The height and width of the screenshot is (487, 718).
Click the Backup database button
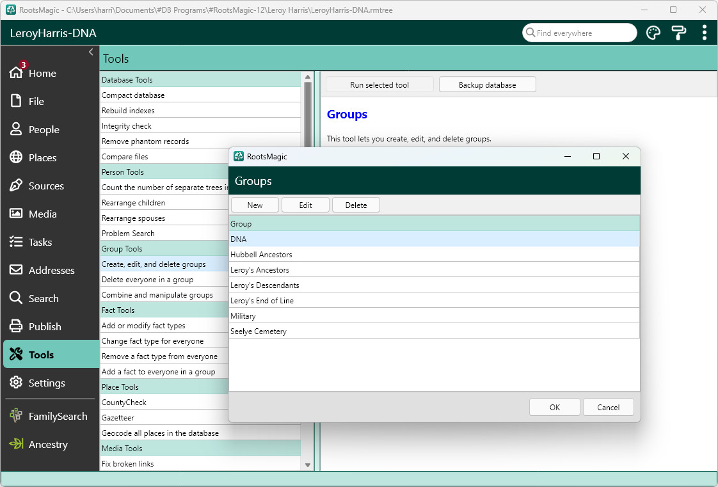tap(487, 84)
